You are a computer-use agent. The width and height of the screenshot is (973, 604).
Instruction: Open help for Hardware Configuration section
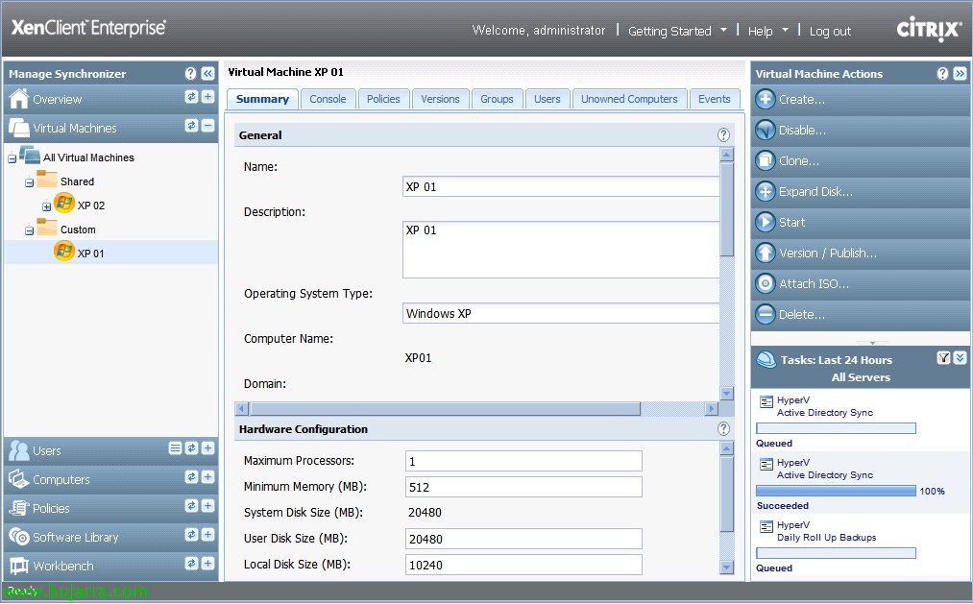tap(723, 428)
